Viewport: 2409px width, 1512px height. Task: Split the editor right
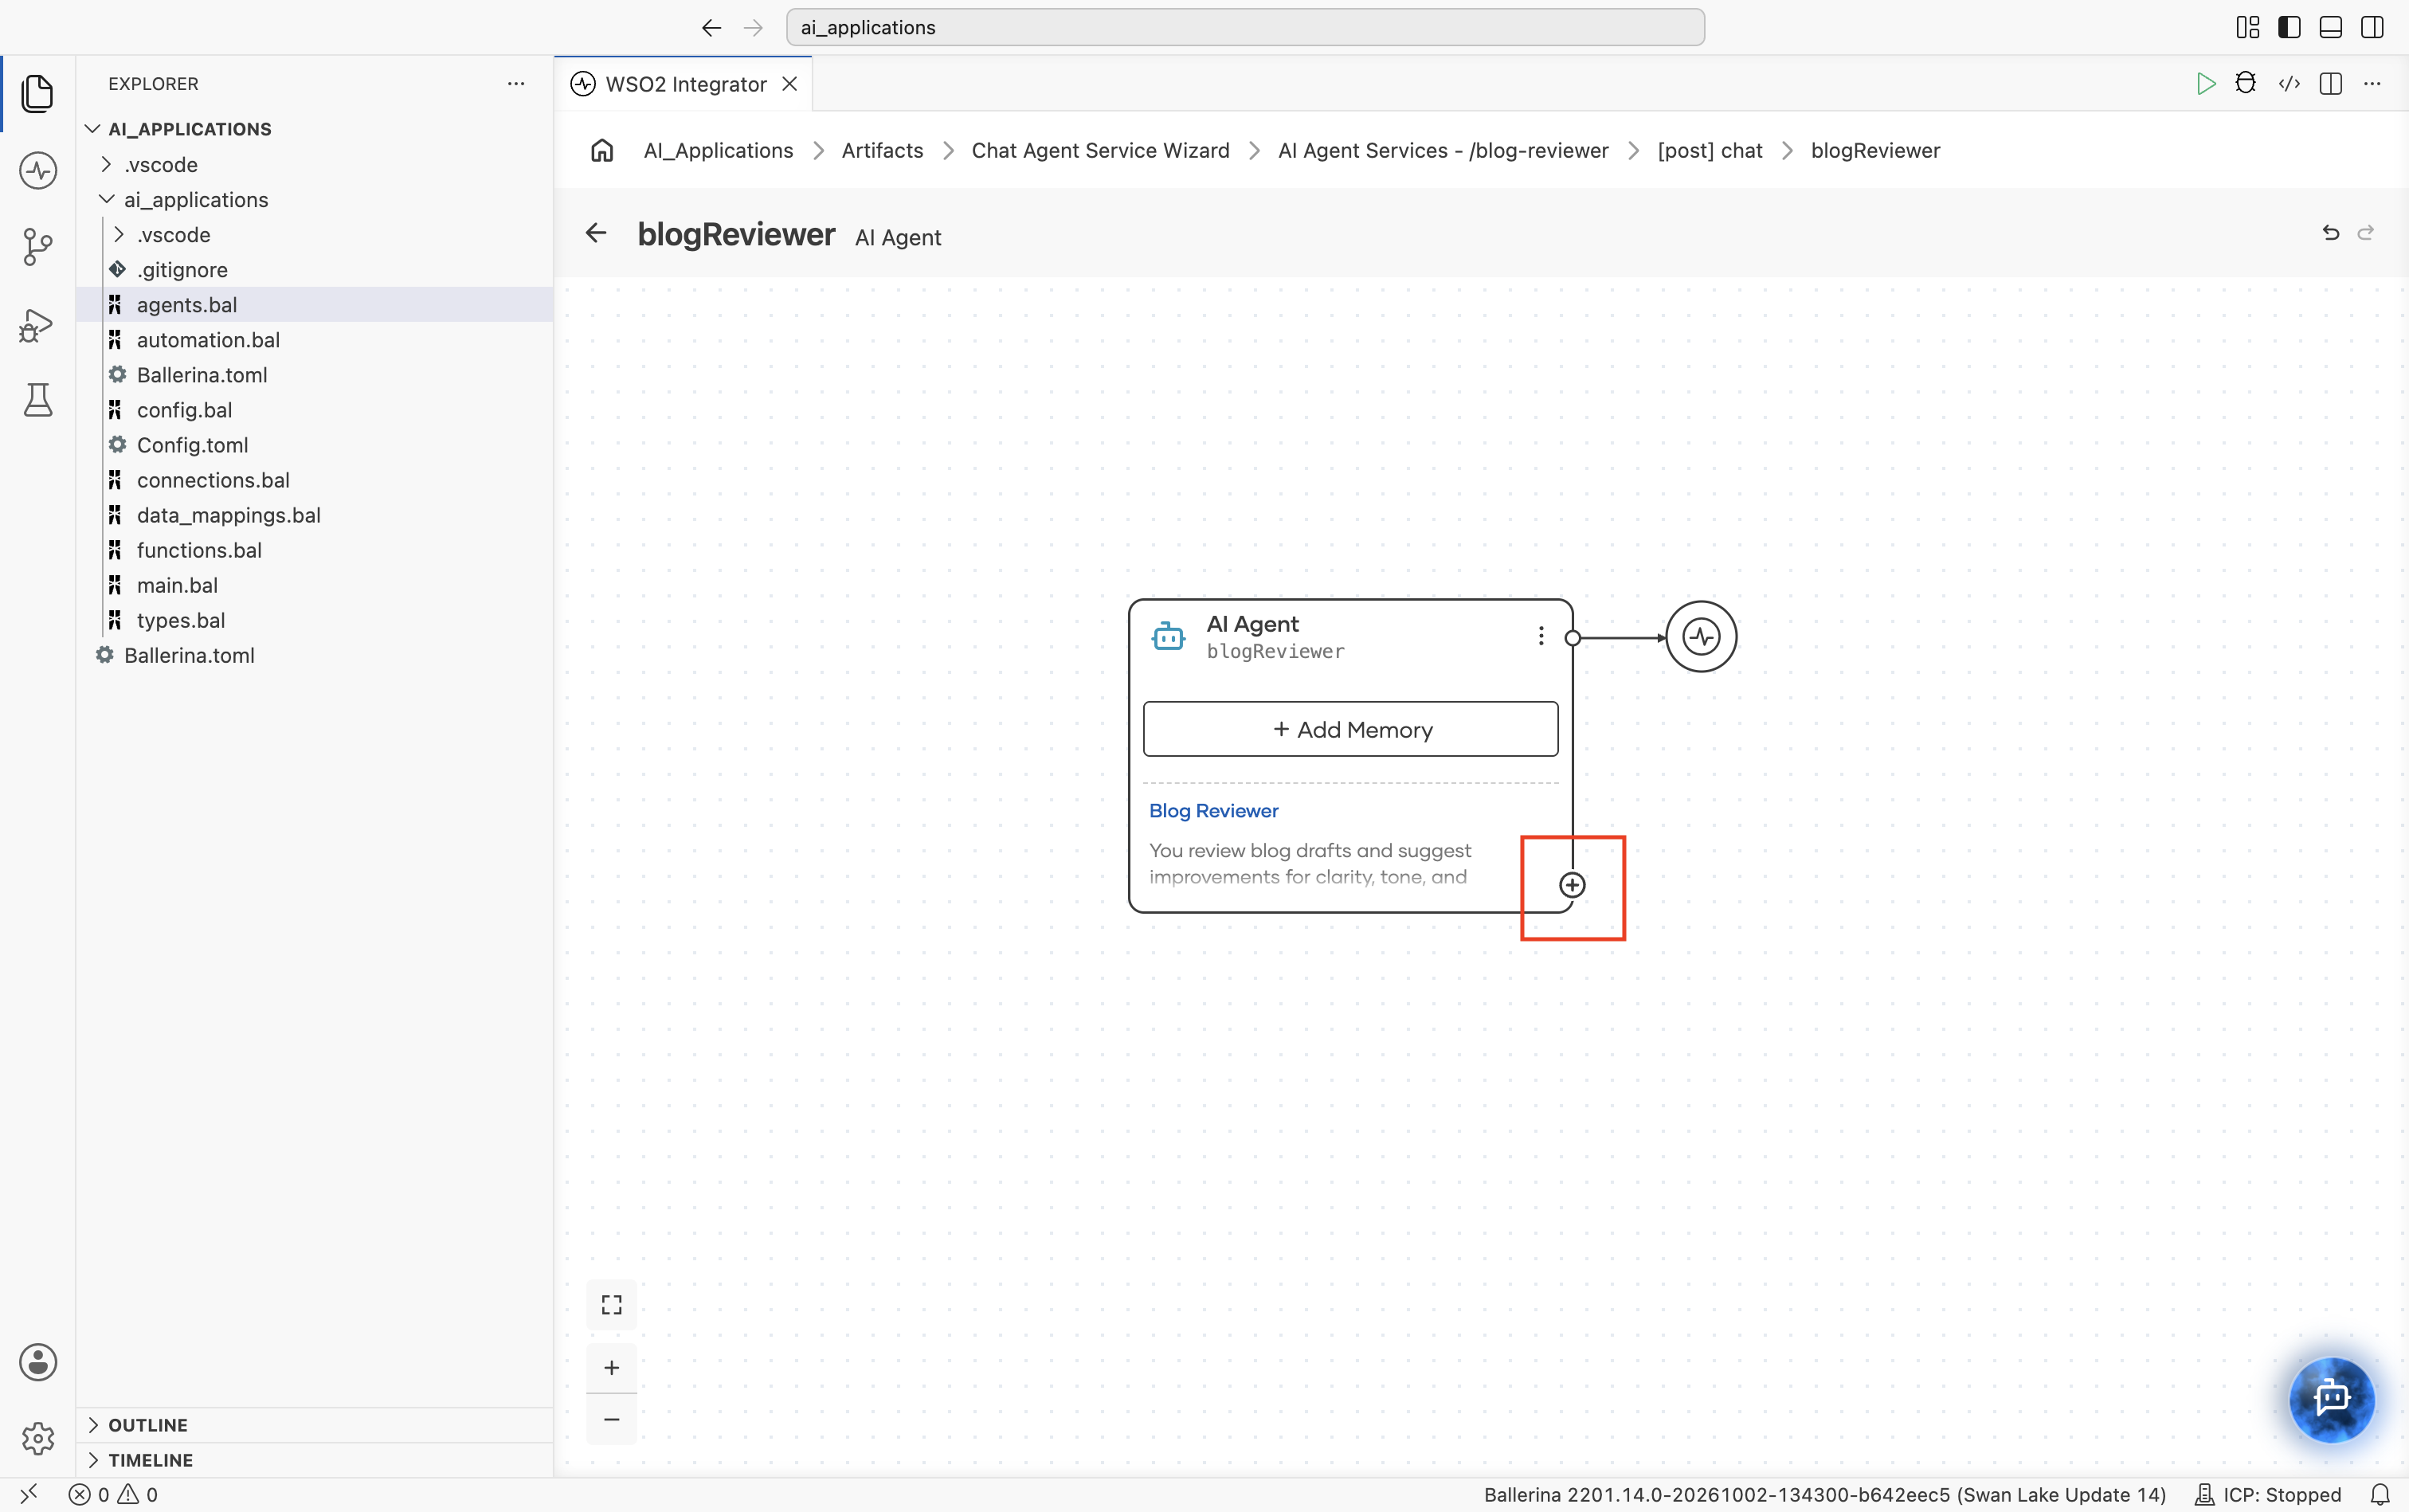(x=2331, y=84)
